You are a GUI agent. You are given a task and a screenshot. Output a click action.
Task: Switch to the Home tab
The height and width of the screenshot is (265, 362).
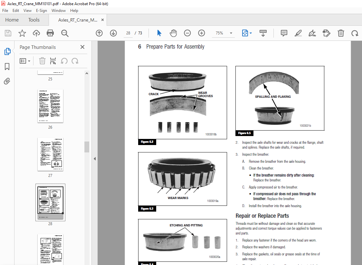(12, 20)
